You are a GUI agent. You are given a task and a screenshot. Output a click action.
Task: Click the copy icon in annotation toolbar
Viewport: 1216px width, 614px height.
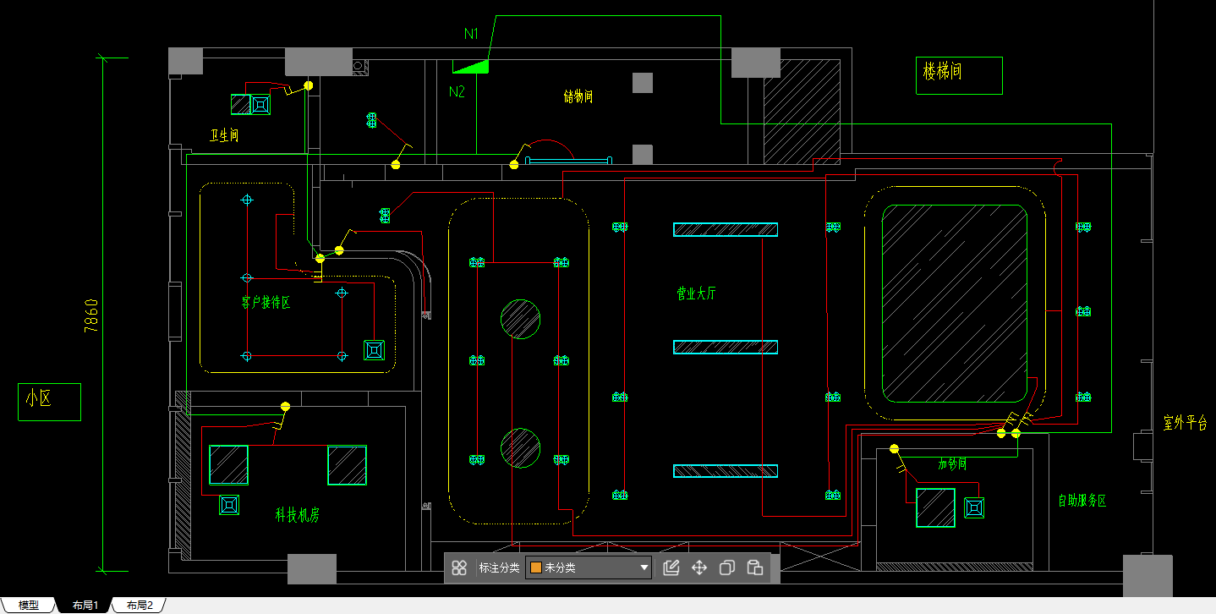(x=726, y=567)
